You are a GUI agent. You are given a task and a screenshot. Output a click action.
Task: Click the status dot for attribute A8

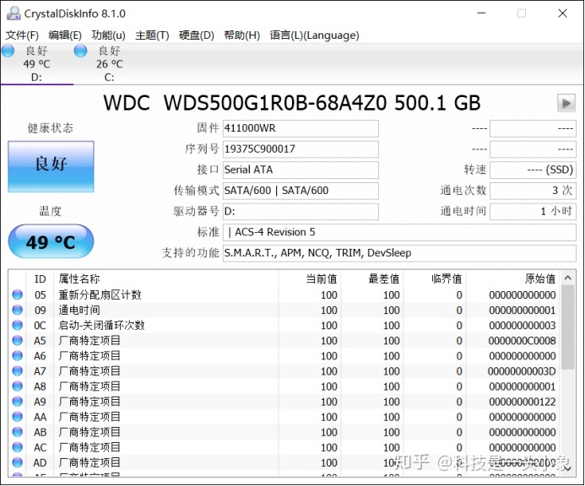pos(17,386)
